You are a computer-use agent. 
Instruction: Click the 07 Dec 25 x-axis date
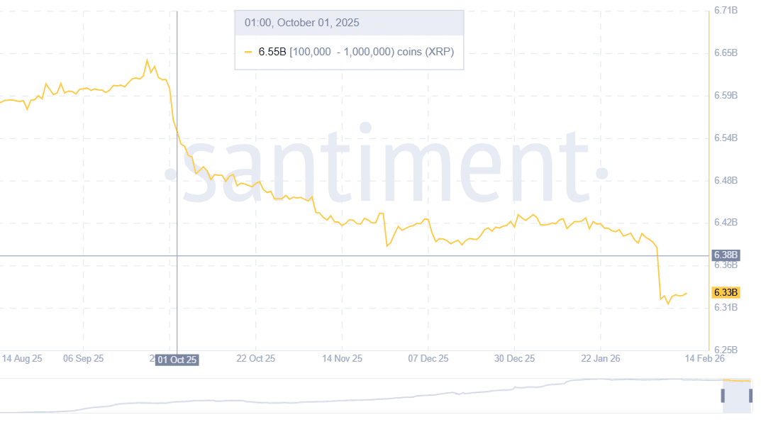(x=428, y=359)
